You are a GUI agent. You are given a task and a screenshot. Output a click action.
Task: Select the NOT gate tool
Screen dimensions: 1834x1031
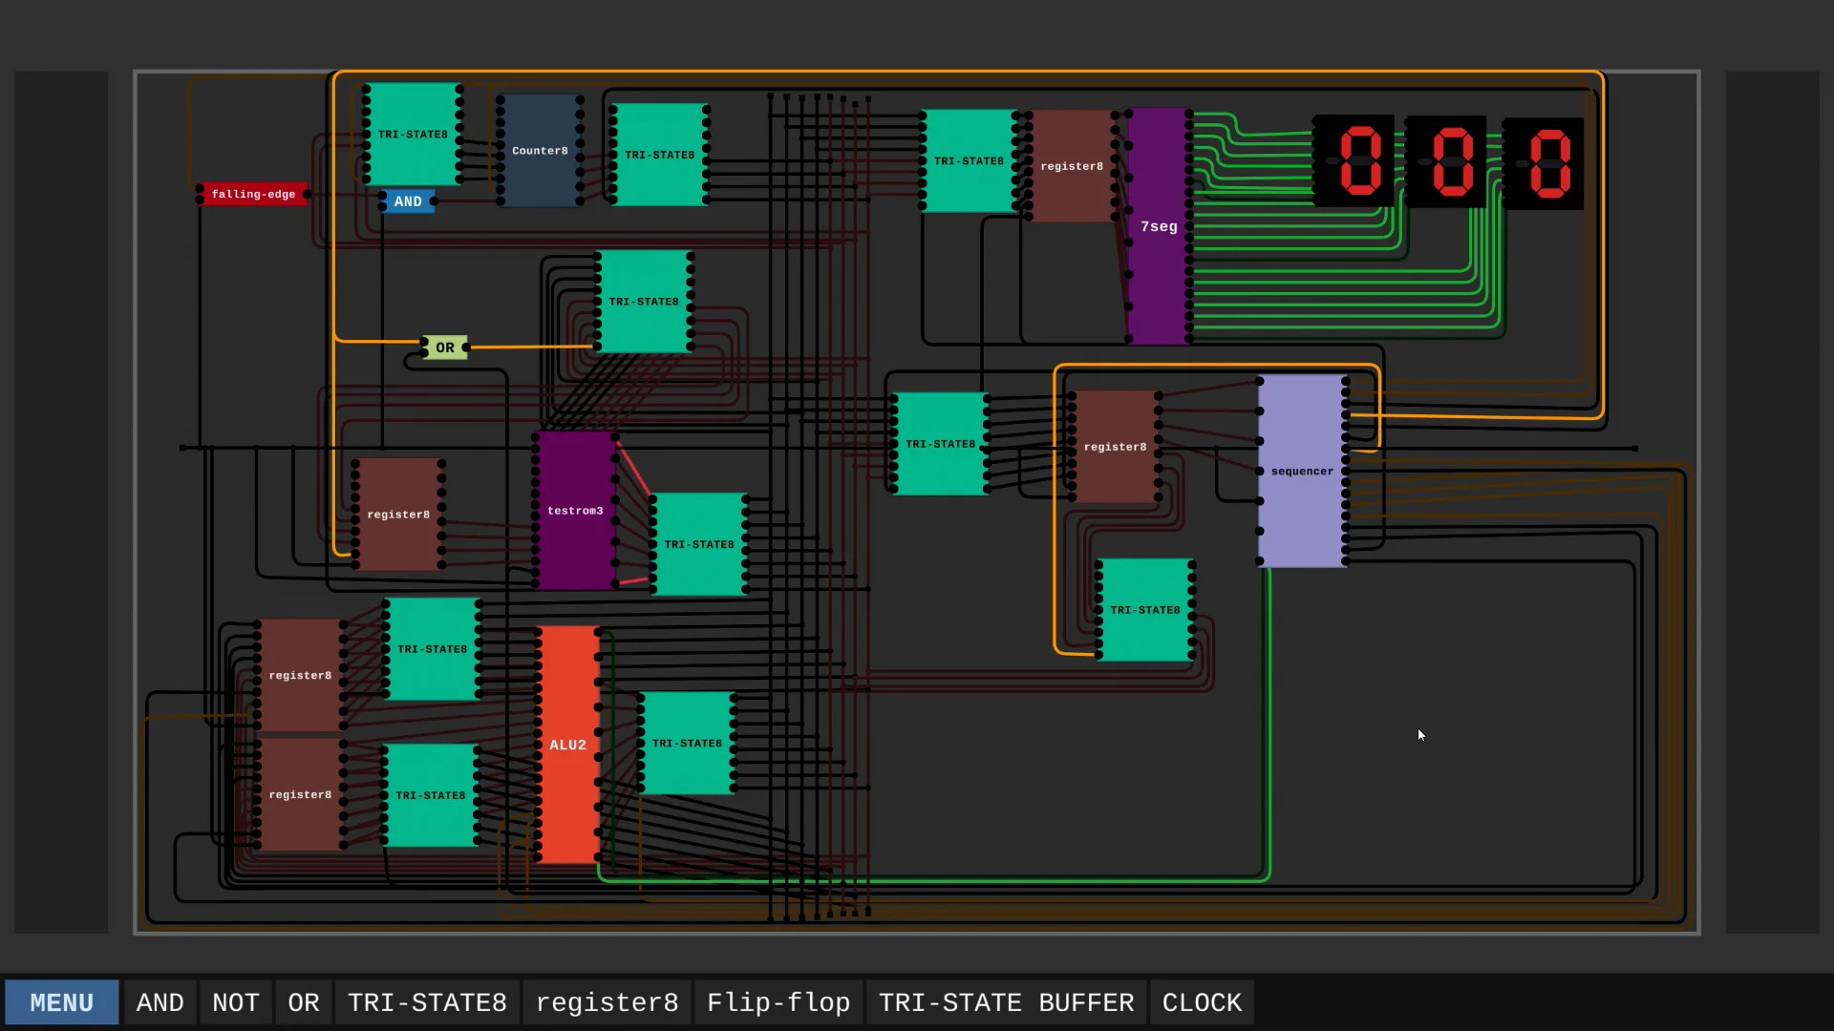click(235, 1001)
